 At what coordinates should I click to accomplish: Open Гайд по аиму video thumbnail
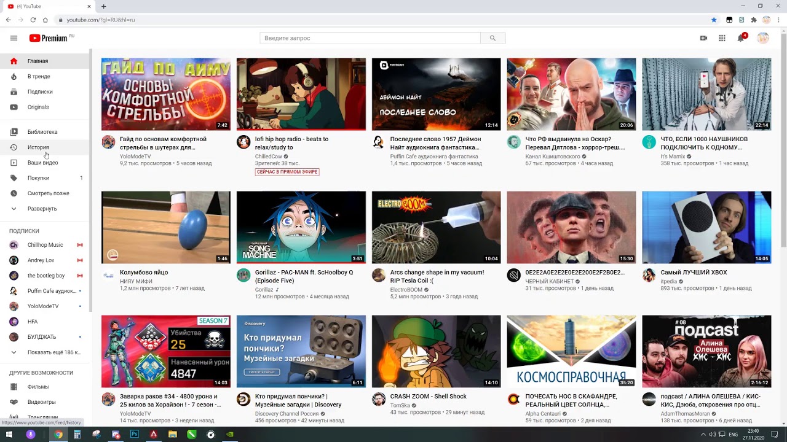(166, 94)
